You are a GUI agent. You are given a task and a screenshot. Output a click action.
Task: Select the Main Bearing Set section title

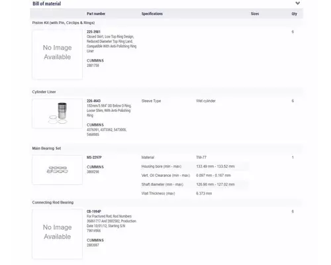[46, 148]
